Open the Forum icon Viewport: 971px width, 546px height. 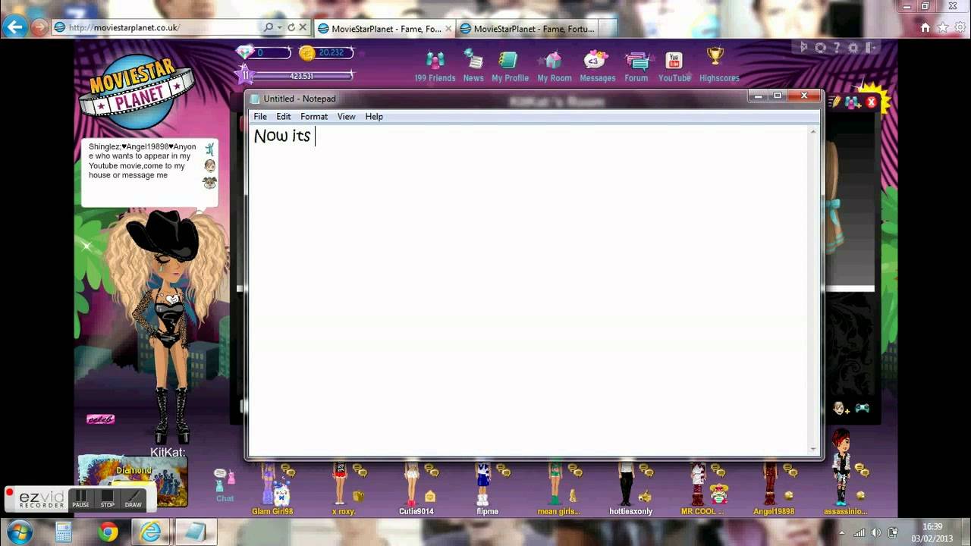click(x=636, y=61)
